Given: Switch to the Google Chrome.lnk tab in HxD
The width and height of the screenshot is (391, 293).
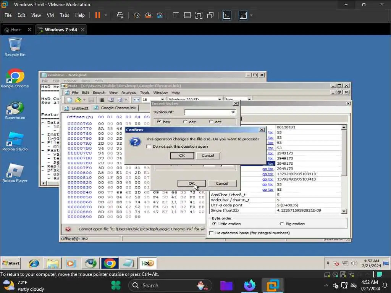Looking at the screenshot, I should 115,108.
